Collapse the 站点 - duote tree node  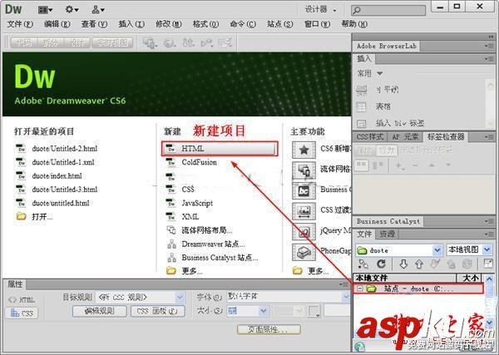pyautogui.click(x=359, y=288)
